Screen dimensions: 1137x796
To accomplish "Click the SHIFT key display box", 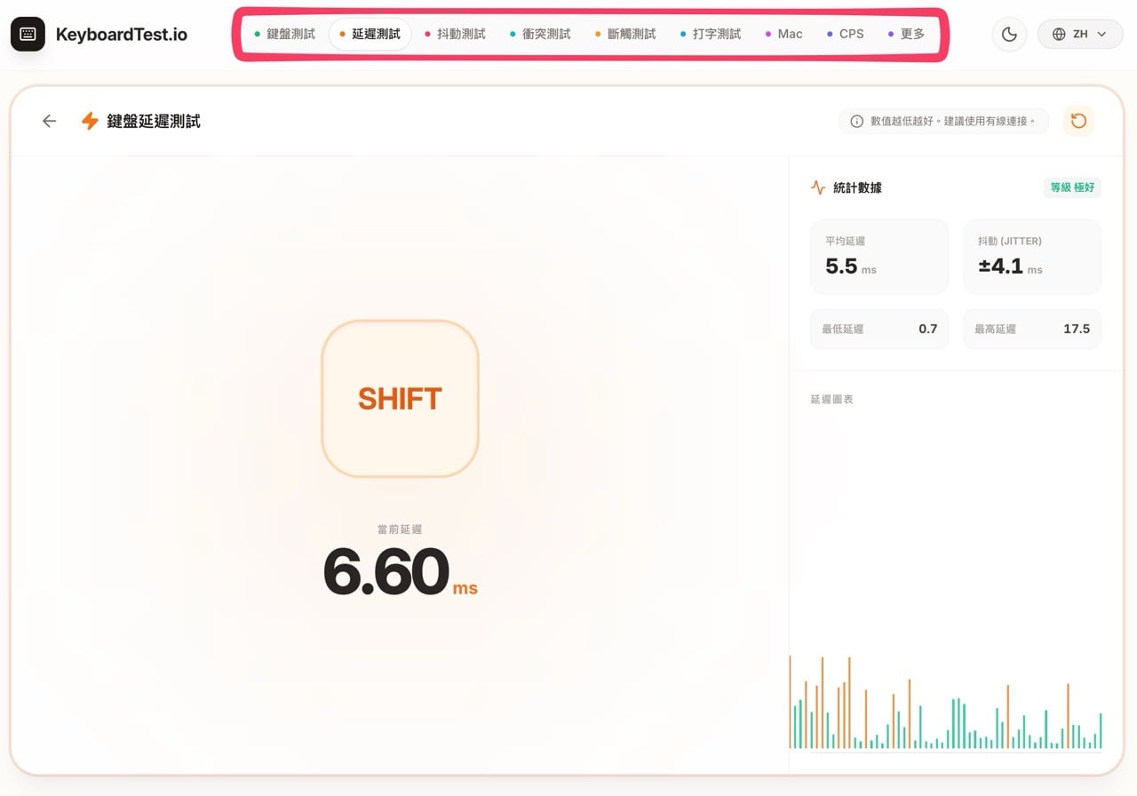I will coord(400,399).
